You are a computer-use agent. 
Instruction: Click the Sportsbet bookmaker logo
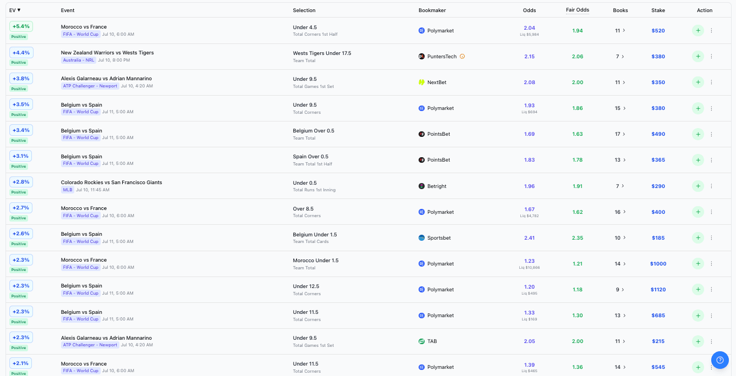click(421, 238)
